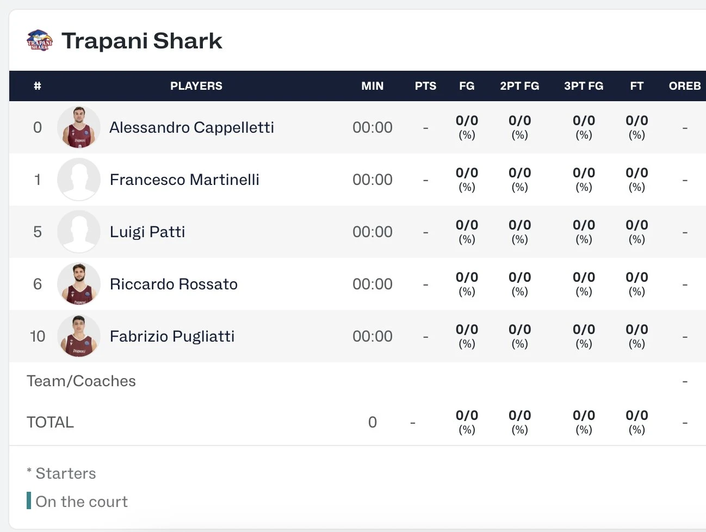Sort table by MIN column header

point(373,86)
